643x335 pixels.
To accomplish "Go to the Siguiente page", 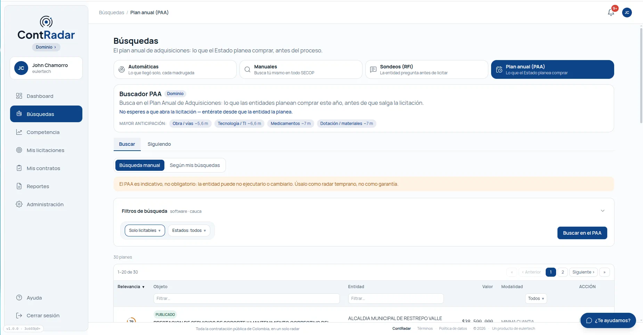I will [x=584, y=272].
